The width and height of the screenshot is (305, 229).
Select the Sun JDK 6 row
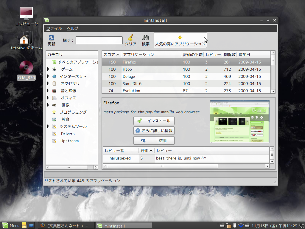186,83
